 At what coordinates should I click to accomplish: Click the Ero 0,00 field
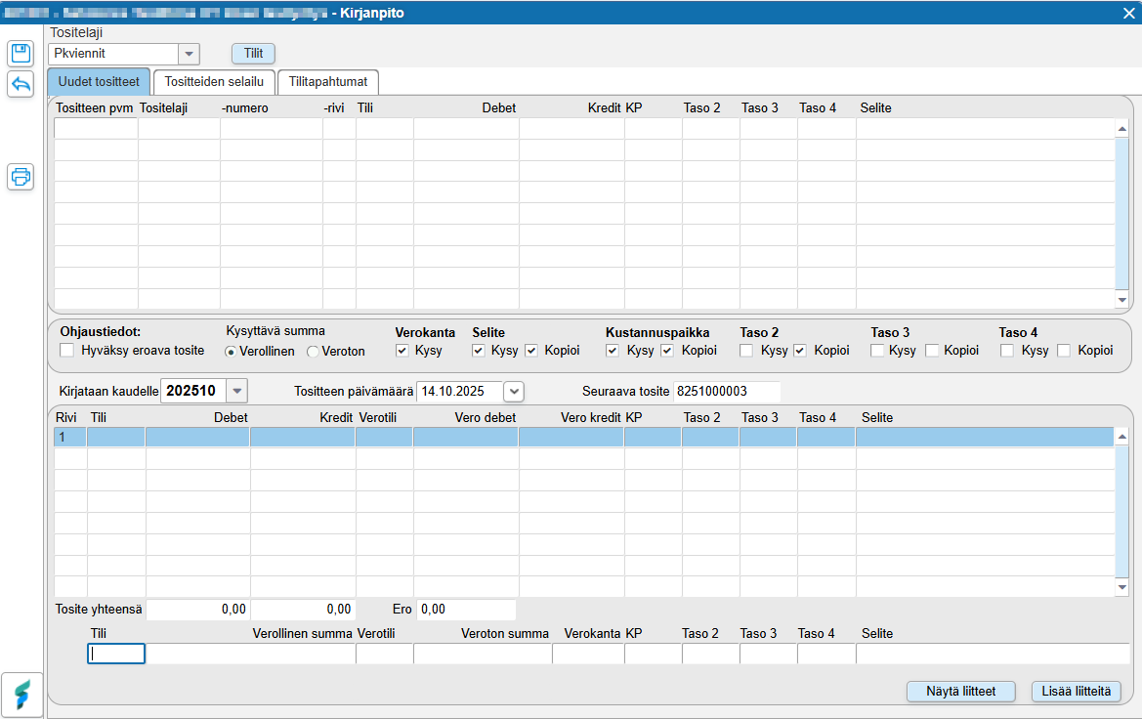[x=466, y=609]
